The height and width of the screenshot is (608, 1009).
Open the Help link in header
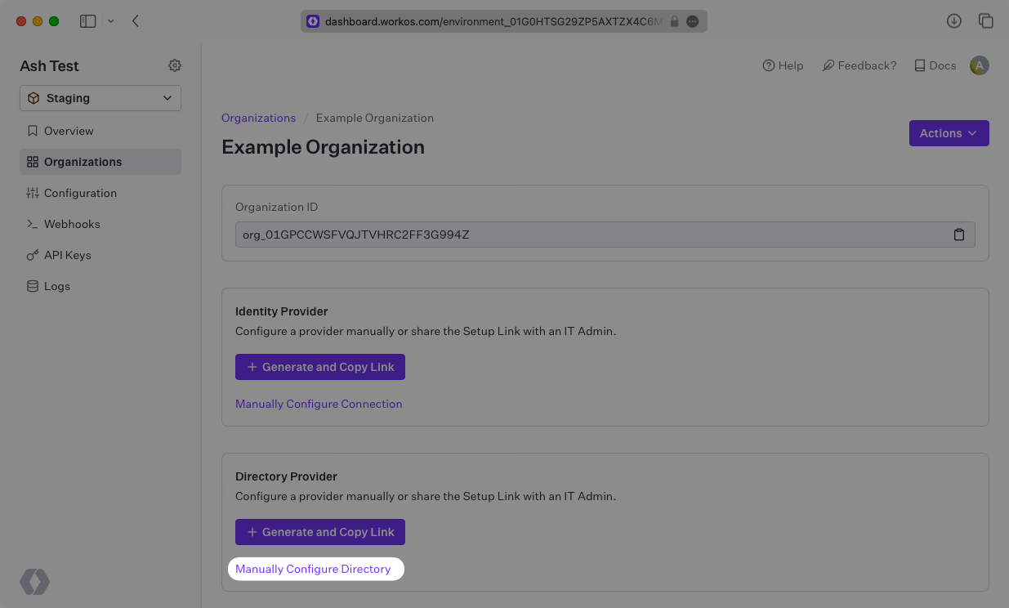click(x=783, y=65)
